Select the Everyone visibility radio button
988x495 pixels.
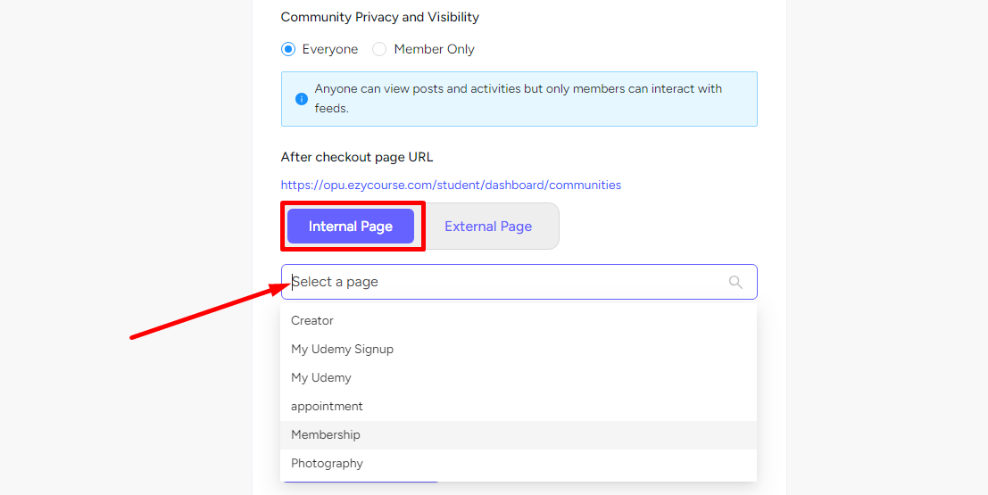click(288, 49)
